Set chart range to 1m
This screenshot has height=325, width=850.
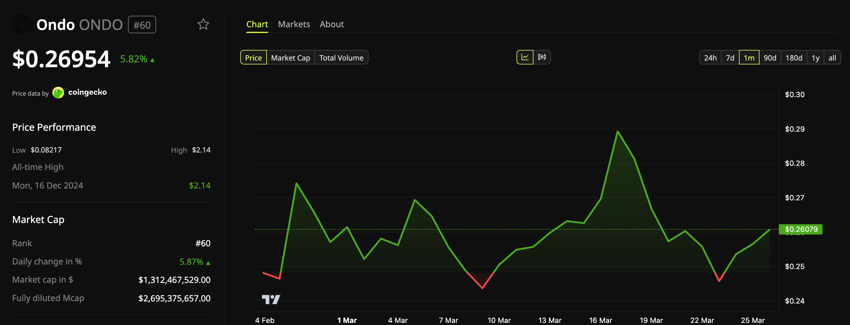pos(749,58)
